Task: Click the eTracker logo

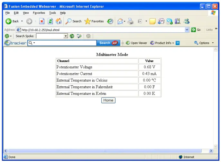Action: (15, 43)
